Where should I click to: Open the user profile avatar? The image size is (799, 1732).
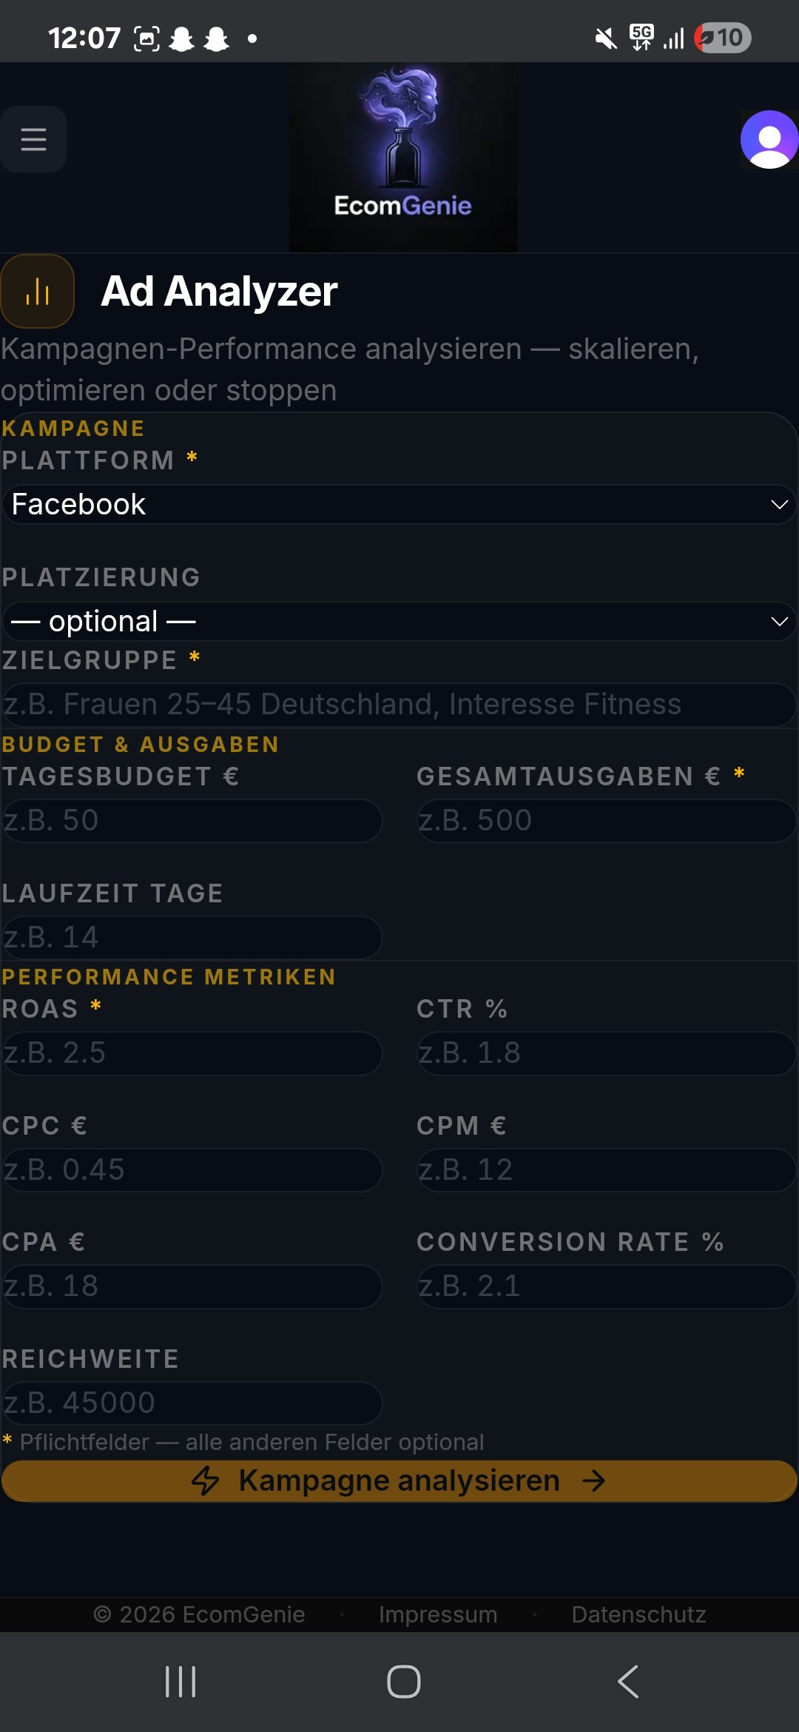point(769,139)
